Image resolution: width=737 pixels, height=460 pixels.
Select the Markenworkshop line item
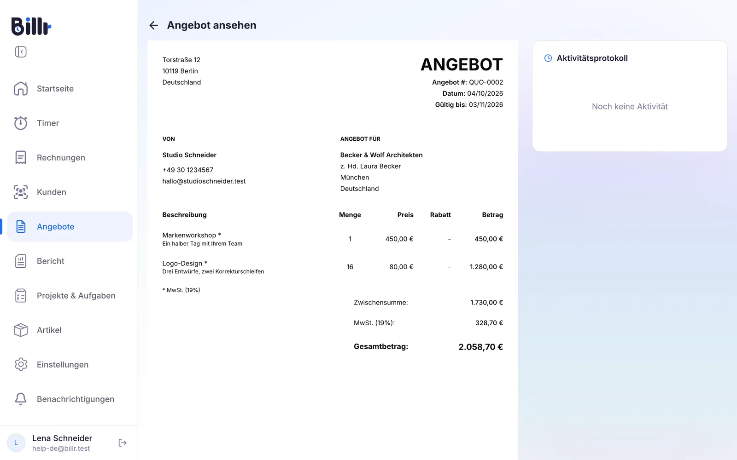pos(333,239)
